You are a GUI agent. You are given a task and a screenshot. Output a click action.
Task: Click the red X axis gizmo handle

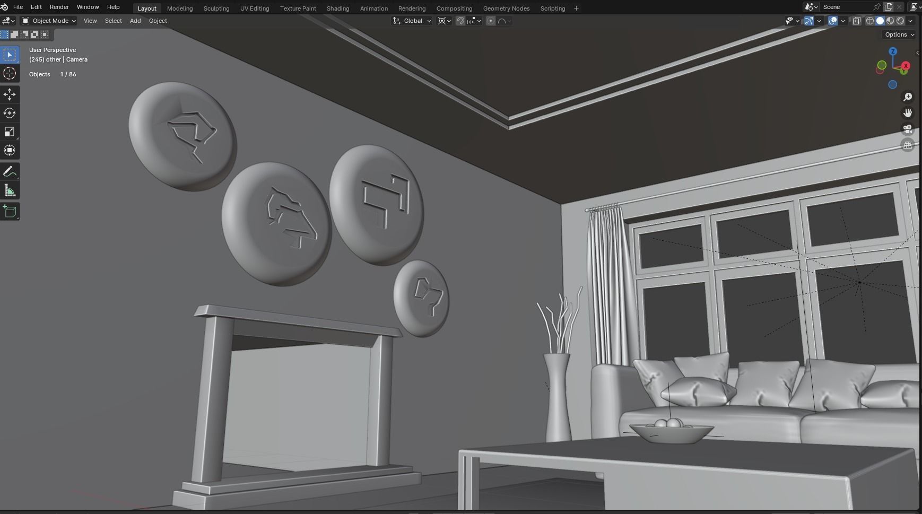[906, 66]
